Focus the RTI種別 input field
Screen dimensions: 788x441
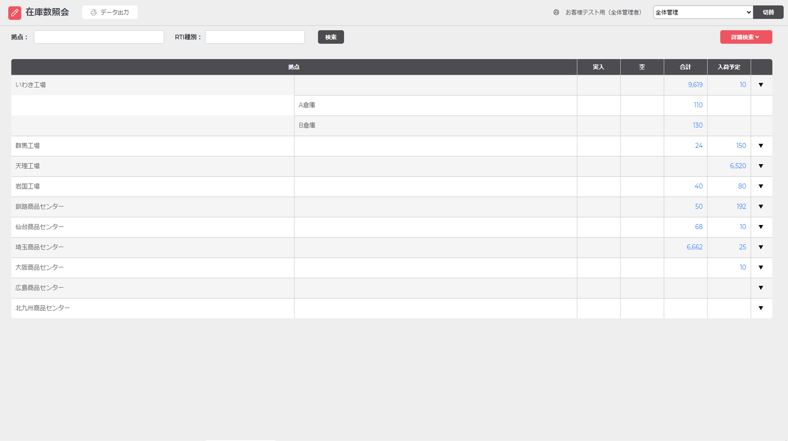tap(255, 37)
